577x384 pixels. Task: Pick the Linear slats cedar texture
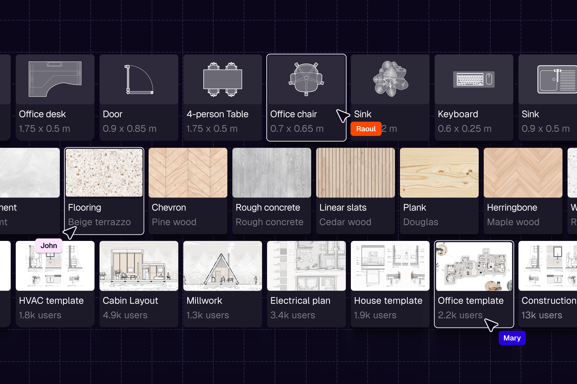355,173
